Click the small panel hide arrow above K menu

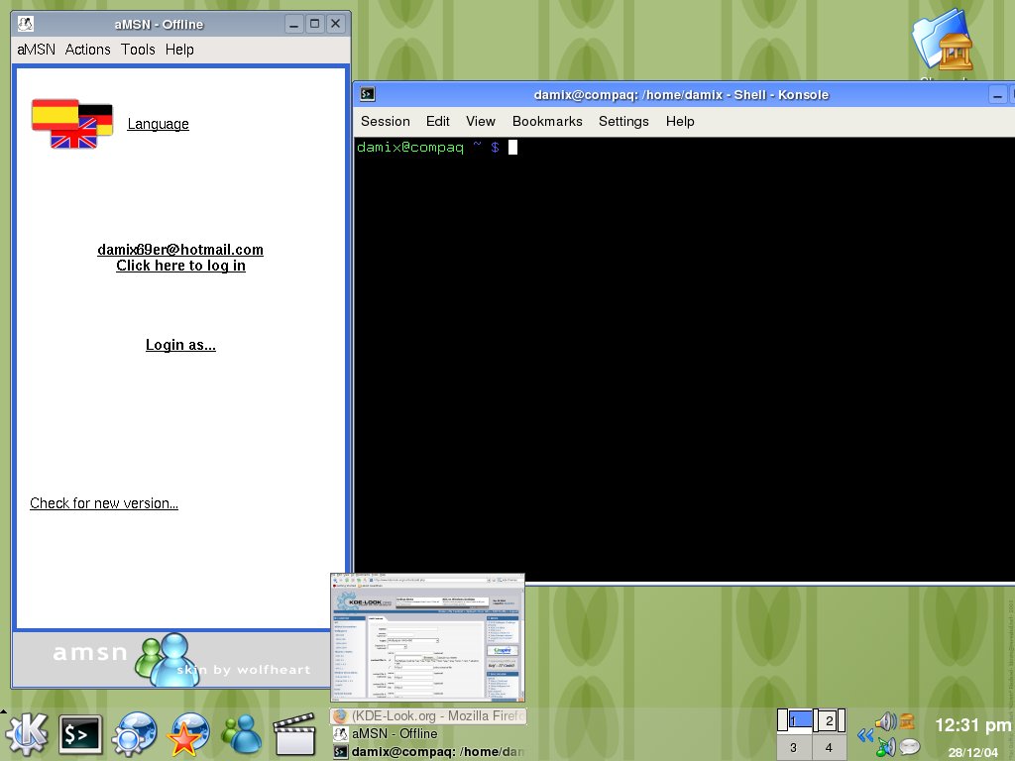pyautogui.click(x=3, y=711)
